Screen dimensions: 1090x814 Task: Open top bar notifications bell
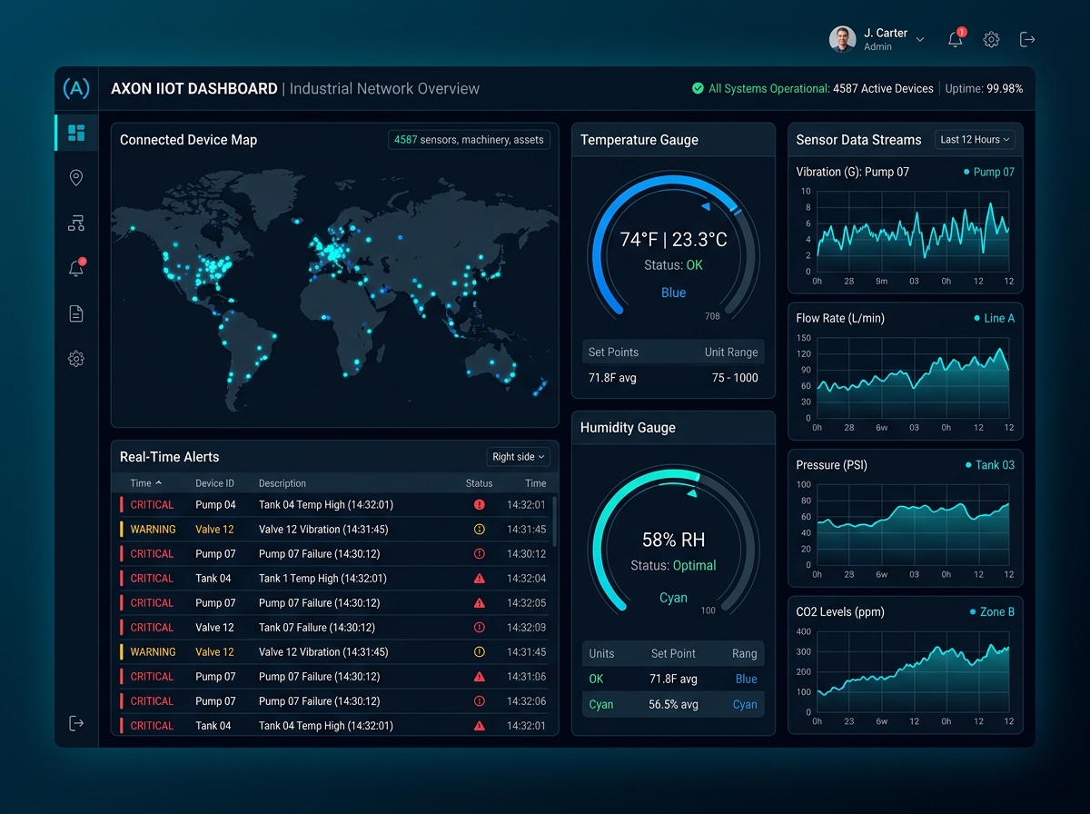956,39
